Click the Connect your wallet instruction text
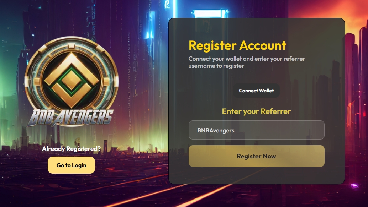368x207 pixels. point(247,62)
